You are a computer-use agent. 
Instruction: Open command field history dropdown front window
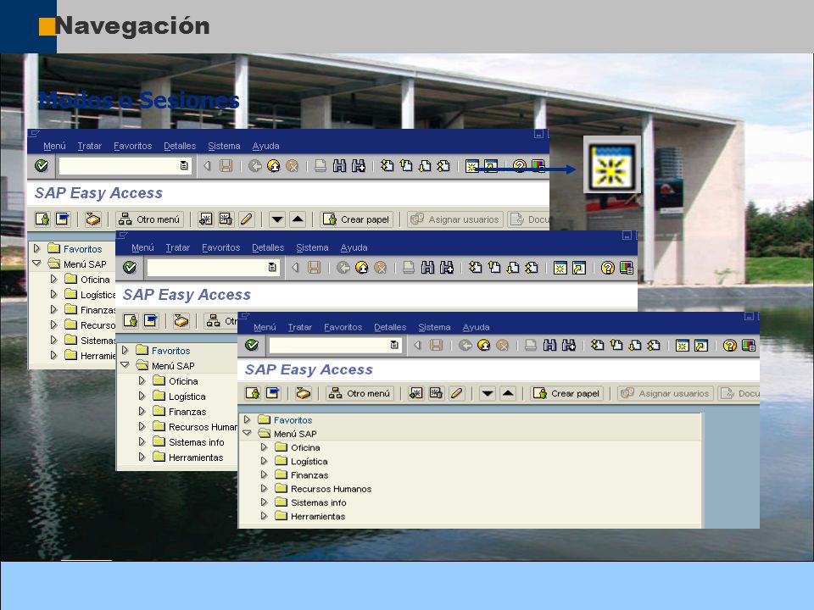tap(394, 345)
